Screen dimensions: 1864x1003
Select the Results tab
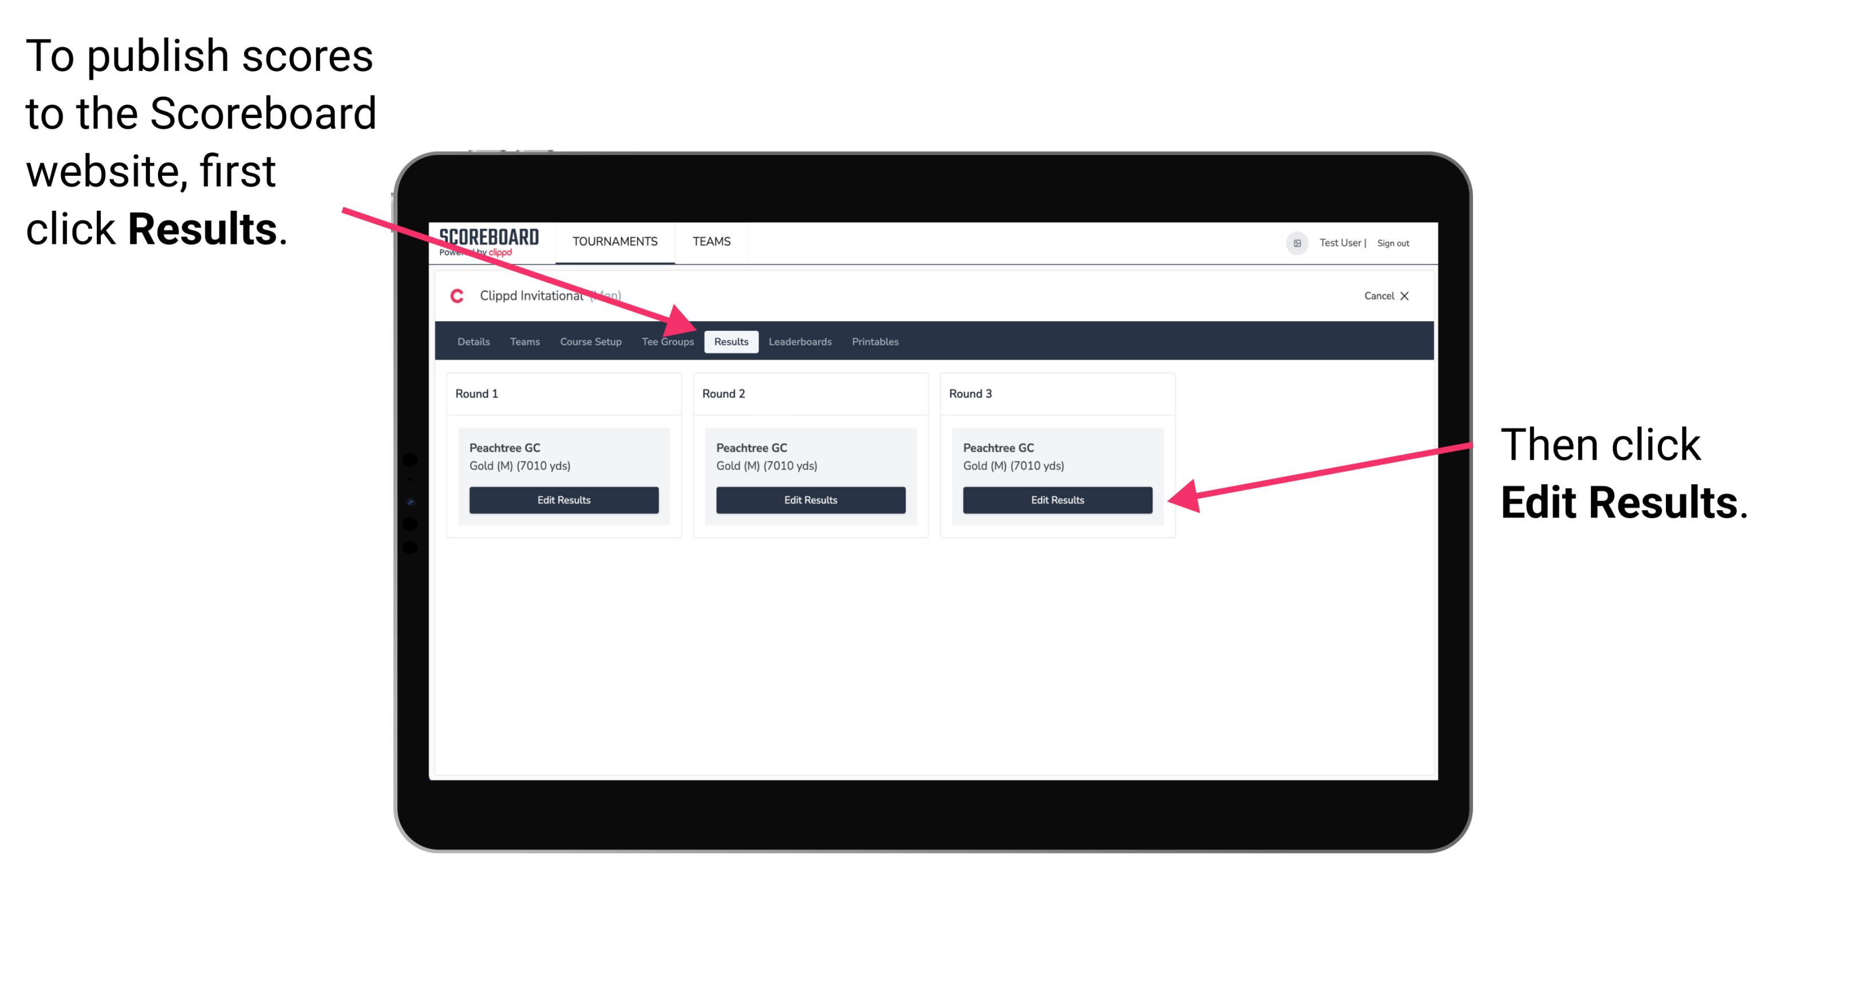(730, 342)
